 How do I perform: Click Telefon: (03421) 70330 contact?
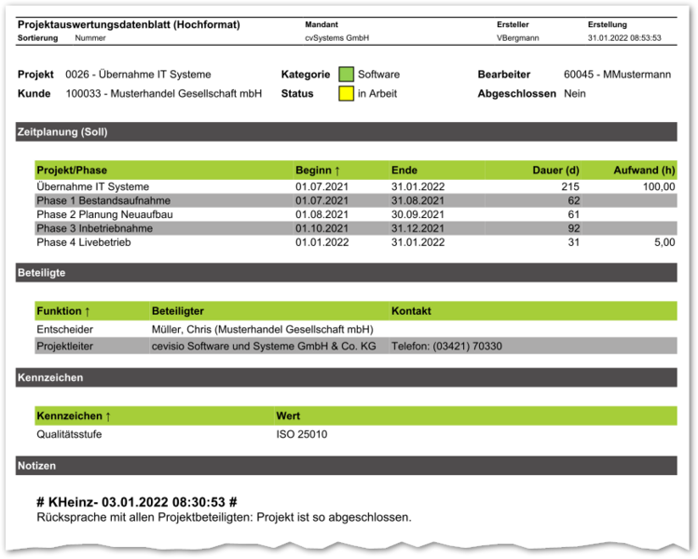pyautogui.click(x=446, y=346)
